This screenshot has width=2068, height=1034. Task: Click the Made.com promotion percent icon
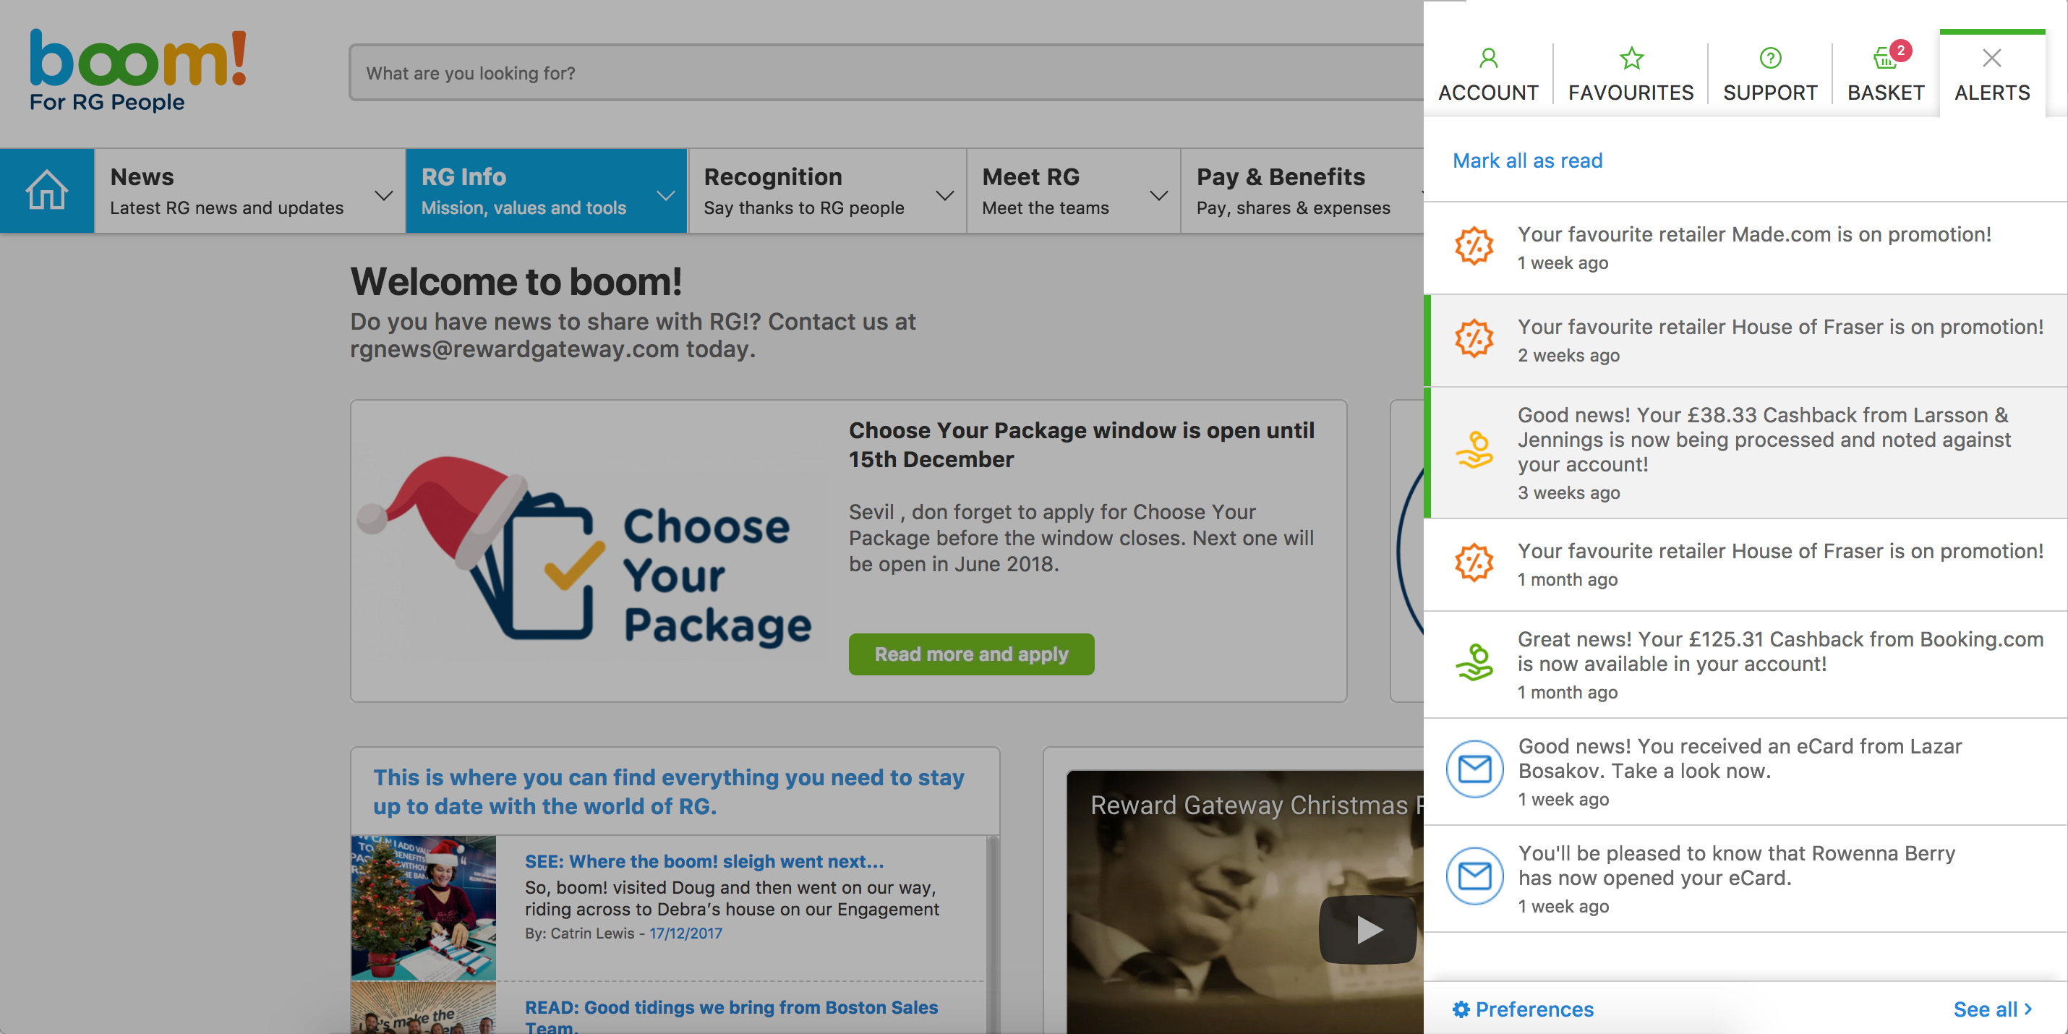coord(1474,246)
